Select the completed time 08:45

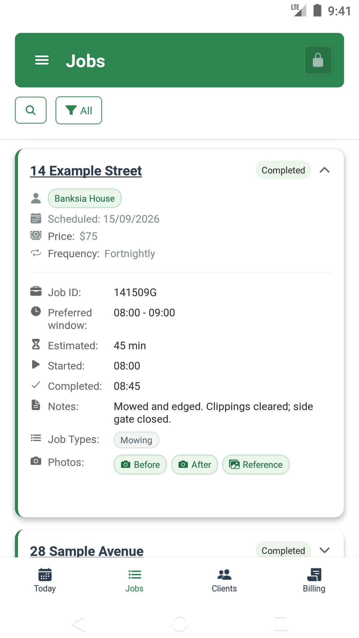[x=127, y=386]
